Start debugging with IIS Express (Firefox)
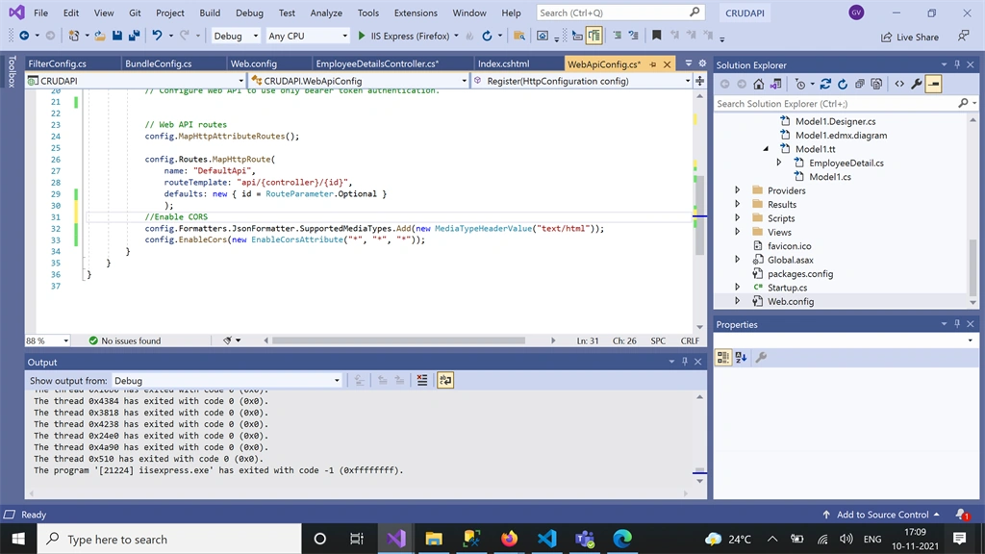985x554 pixels. 410,36
